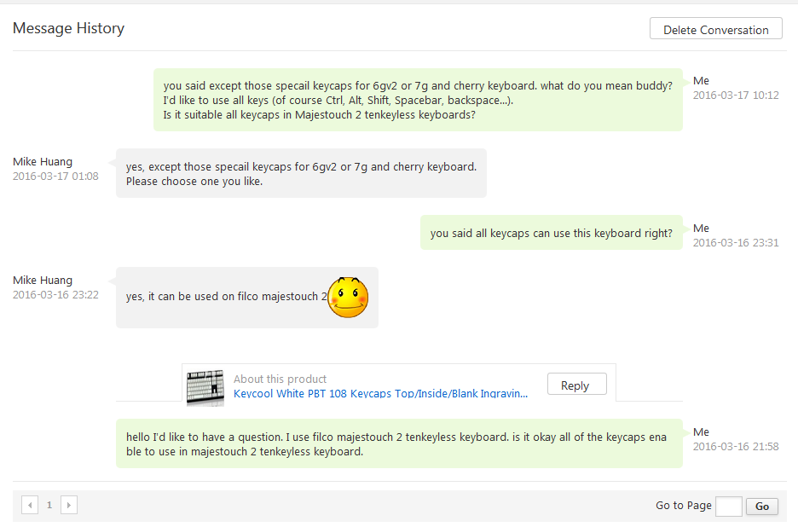
Task: Click the smiley emoticon in Mike's message
Action: (348, 298)
